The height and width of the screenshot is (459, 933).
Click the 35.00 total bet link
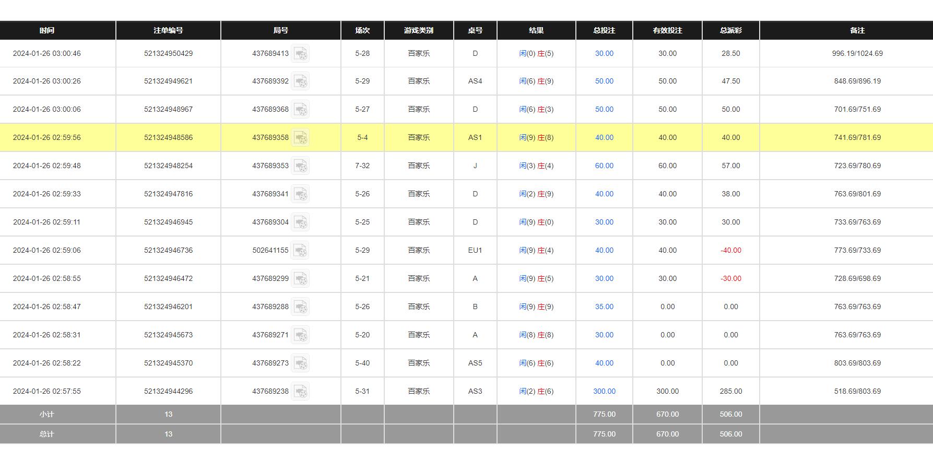604,307
